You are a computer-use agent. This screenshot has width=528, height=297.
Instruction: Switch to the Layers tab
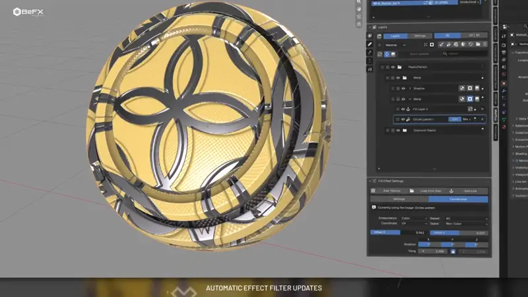395,36
